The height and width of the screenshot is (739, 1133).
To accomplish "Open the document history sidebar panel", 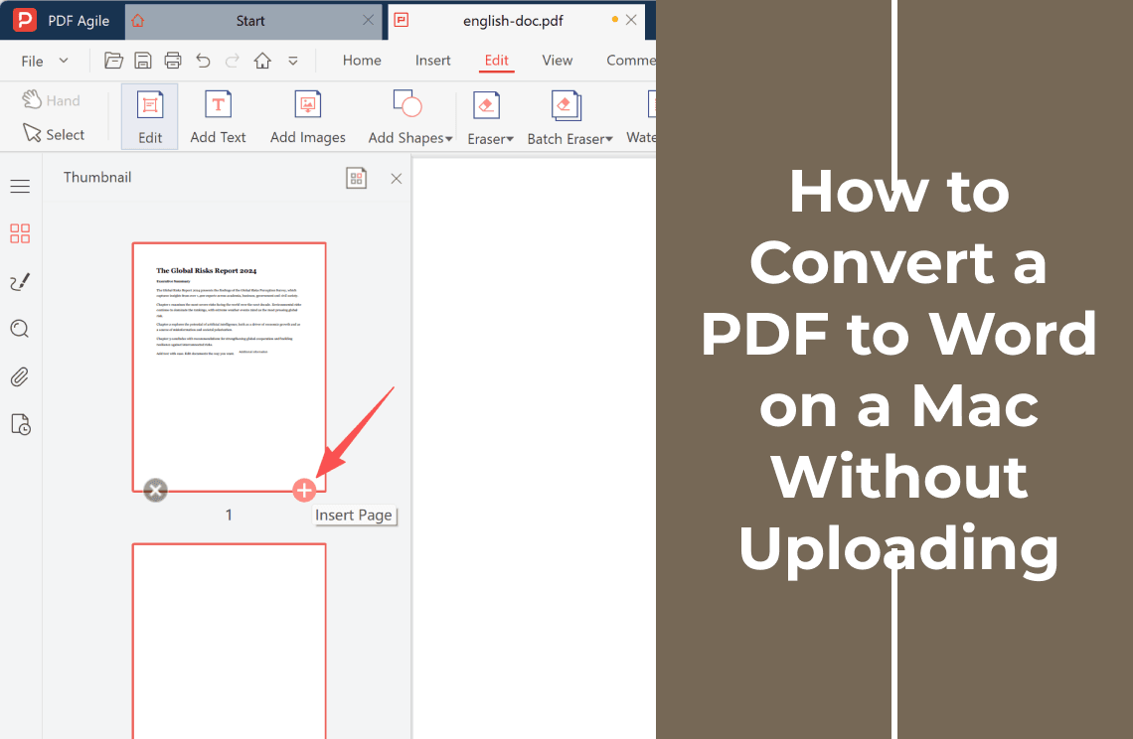I will [x=21, y=425].
